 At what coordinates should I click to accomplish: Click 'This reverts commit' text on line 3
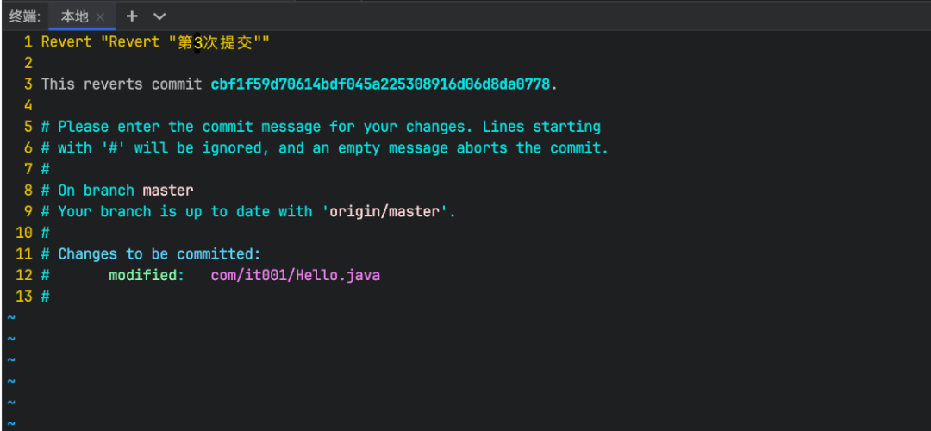121,84
